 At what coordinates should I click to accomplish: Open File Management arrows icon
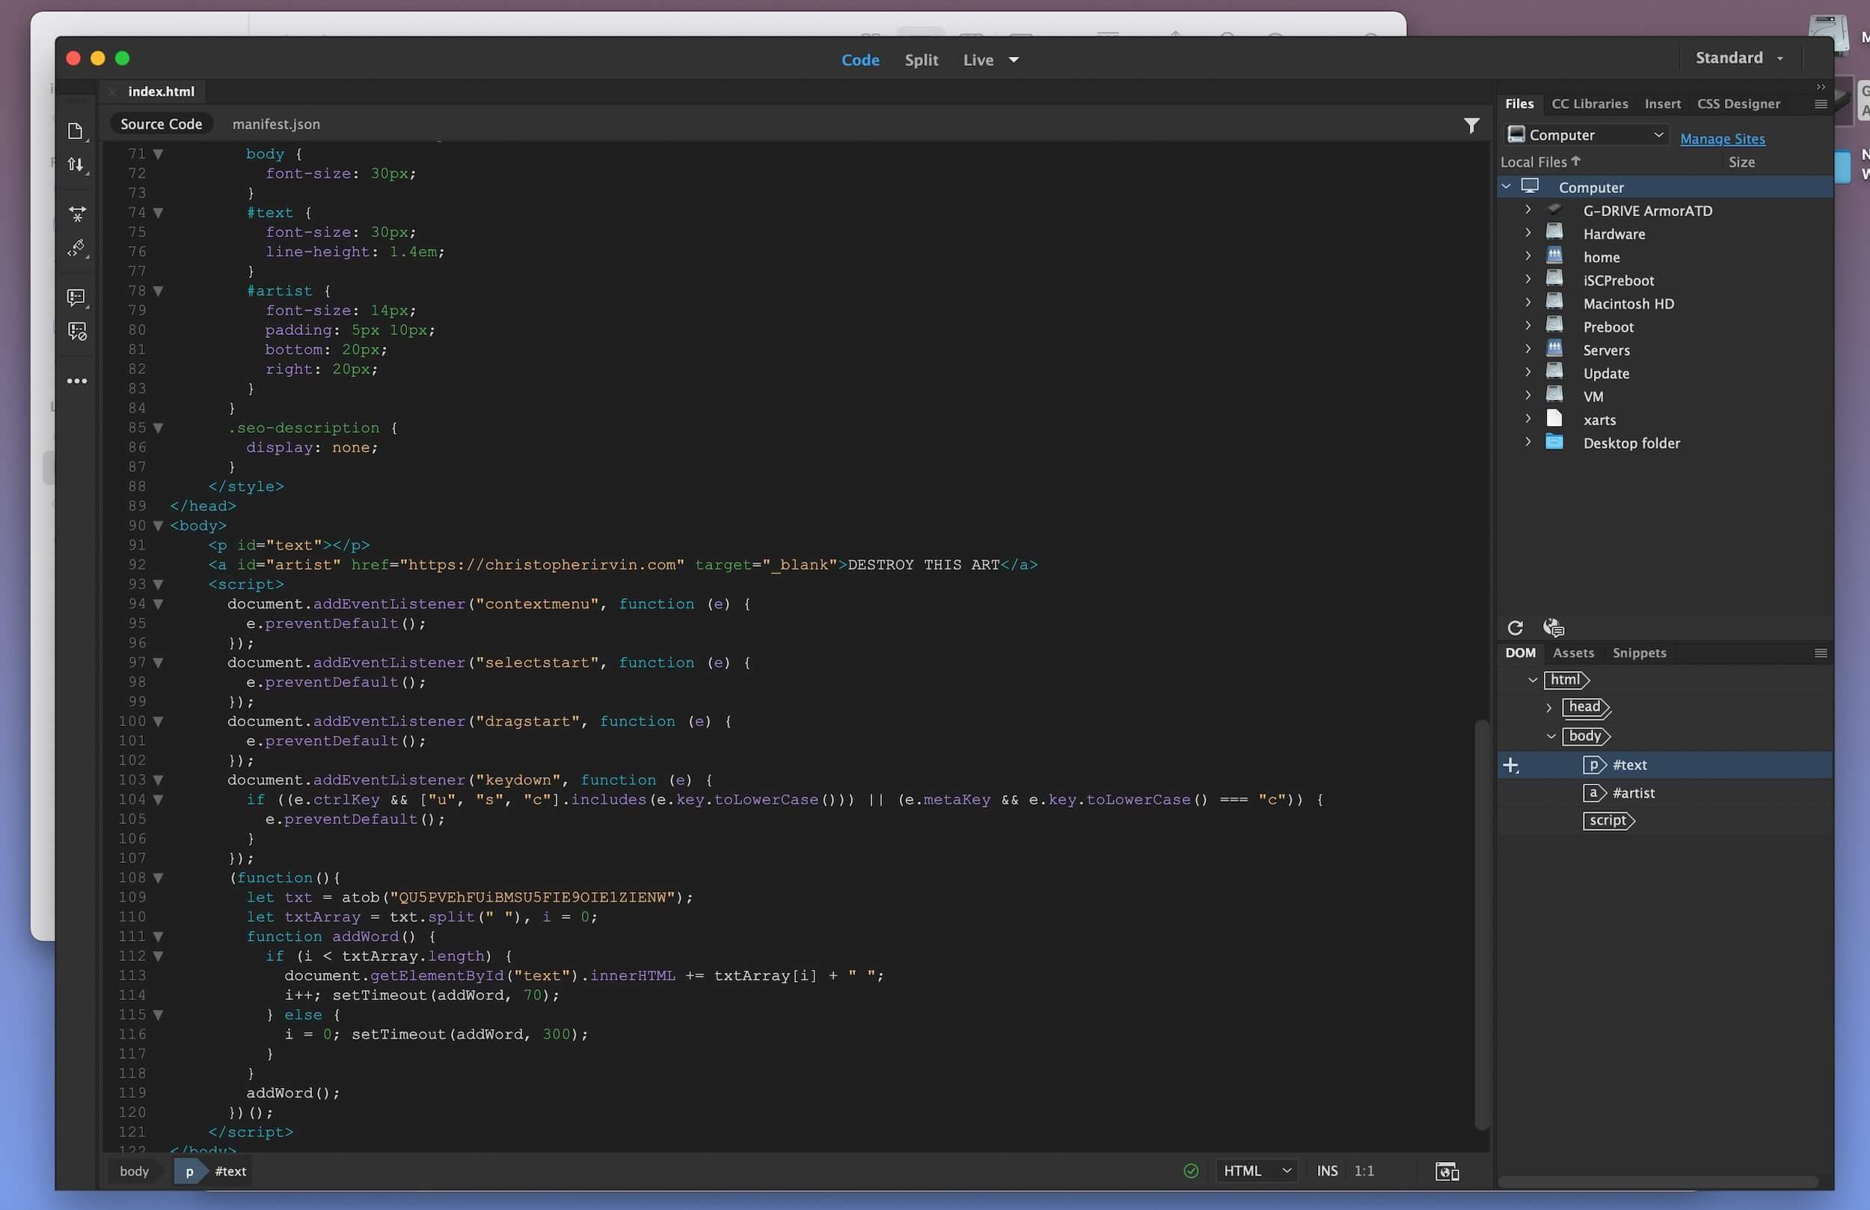coord(76,165)
